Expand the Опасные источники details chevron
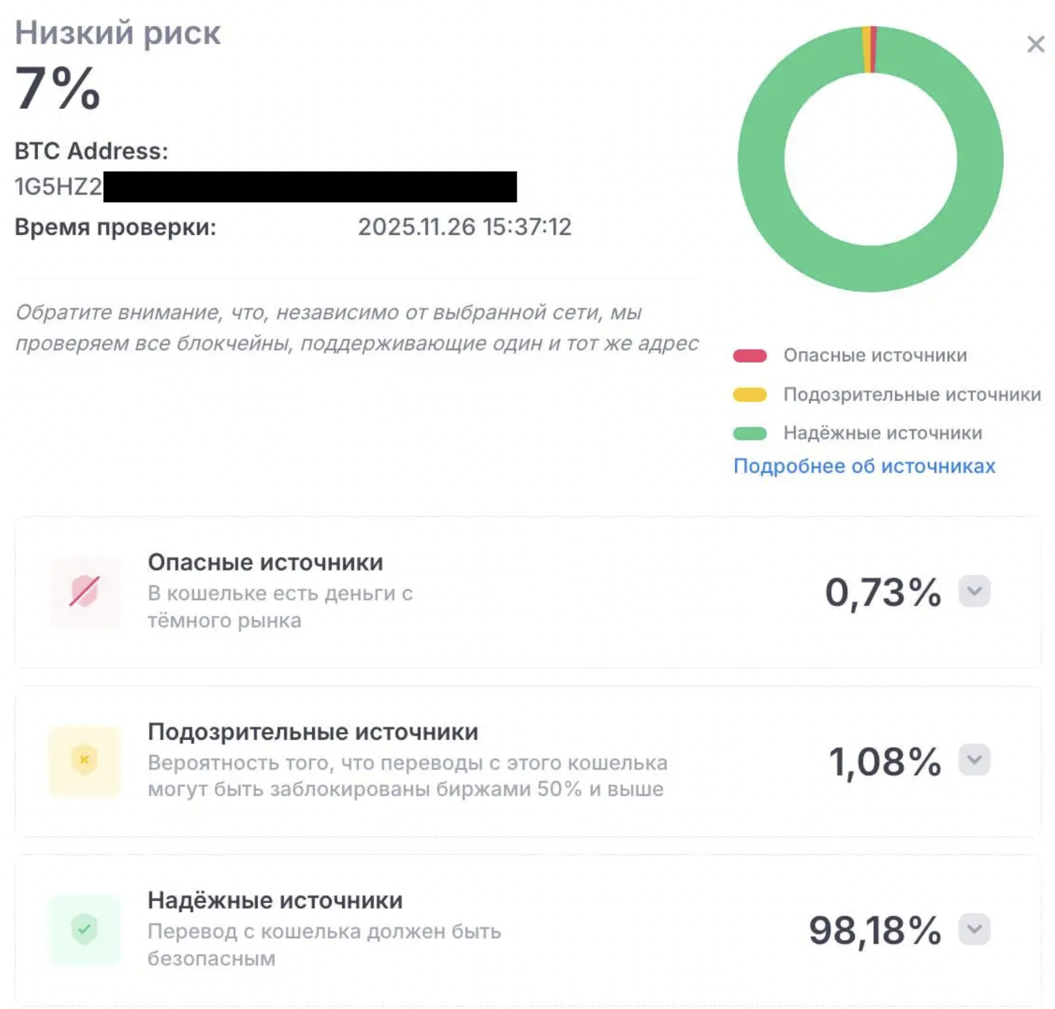This screenshot has height=1009, width=1055. (x=974, y=591)
